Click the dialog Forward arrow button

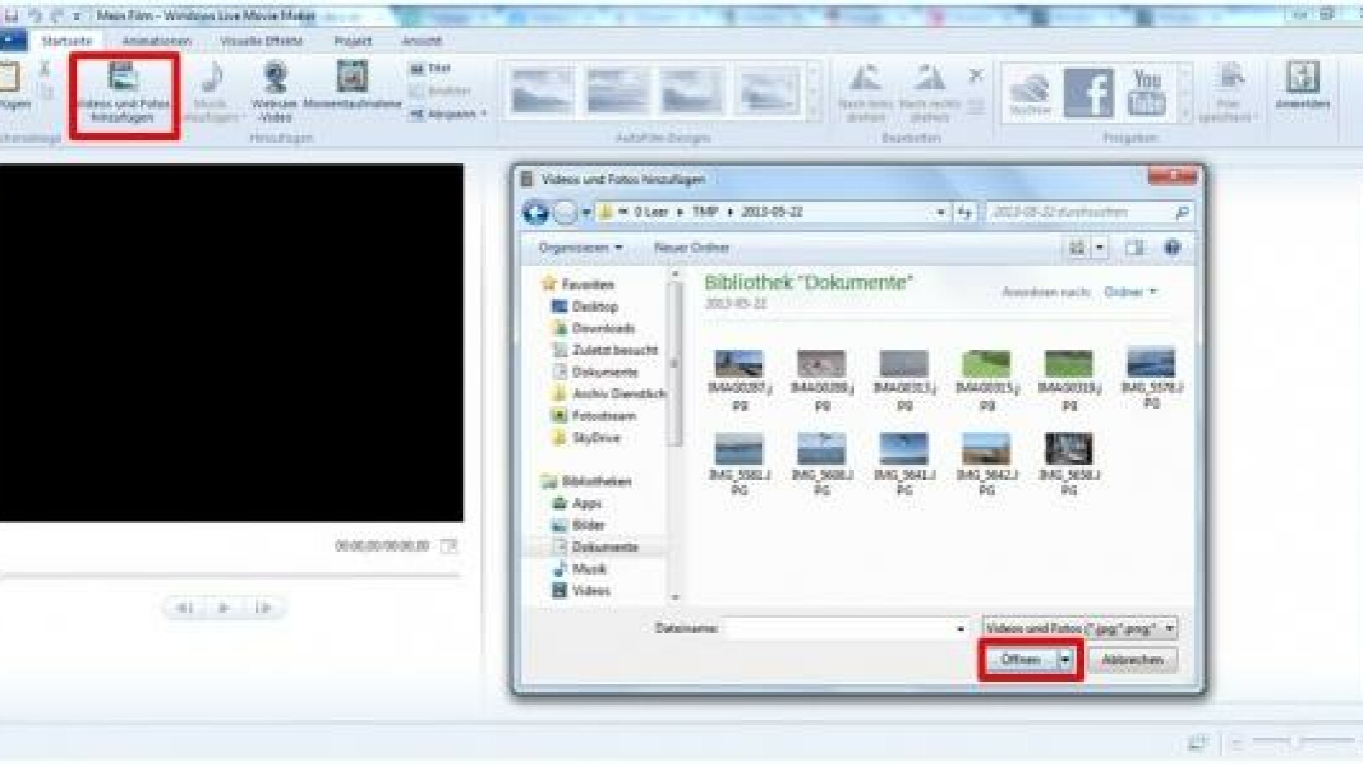point(565,212)
